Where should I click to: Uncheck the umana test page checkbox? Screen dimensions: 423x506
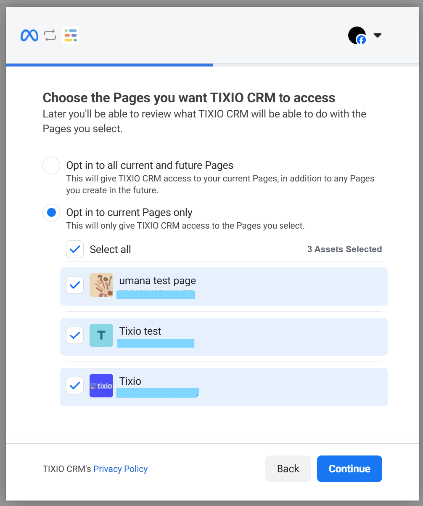click(x=75, y=285)
